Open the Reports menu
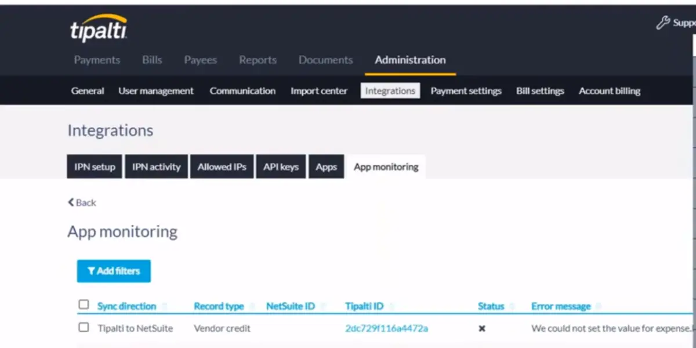This screenshot has height=348, width=696. tap(258, 60)
